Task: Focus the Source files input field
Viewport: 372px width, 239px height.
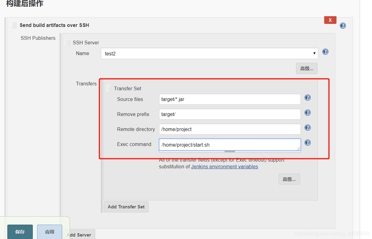Action: tap(230, 99)
